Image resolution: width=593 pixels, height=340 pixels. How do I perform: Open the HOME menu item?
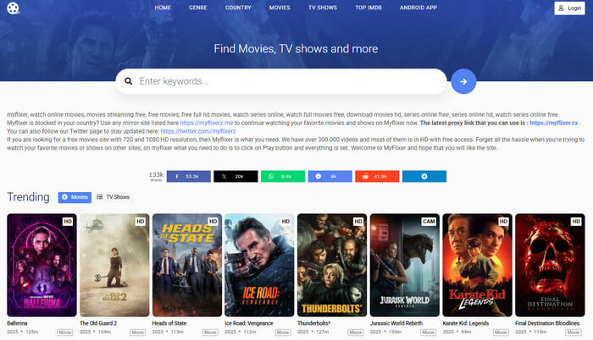163,8
